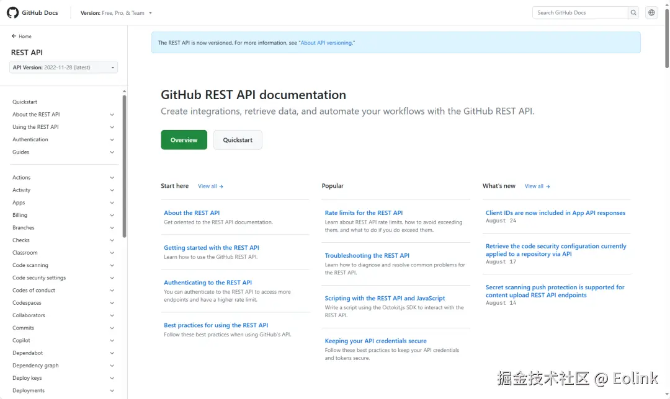Open the Version: Free, Pro, & Team dropdown
Viewport: 670px width, 399px height.
pos(117,12)
